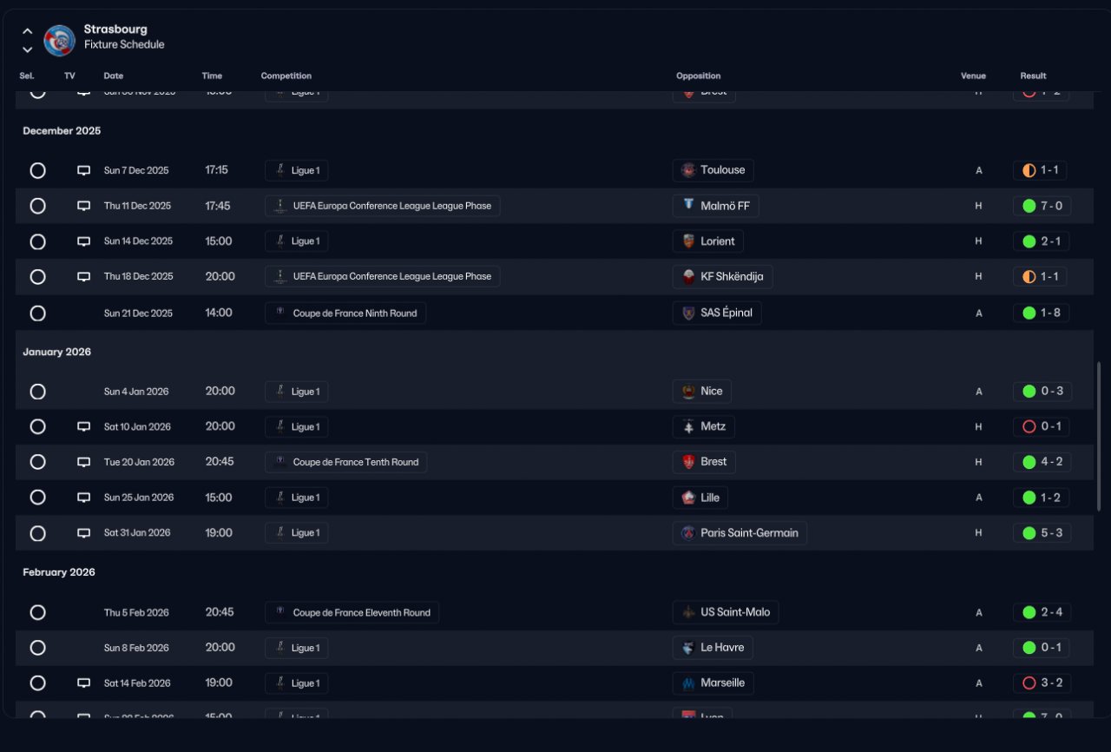
Task: Sort by the Result column header
Action: [x=1033, y=76]
